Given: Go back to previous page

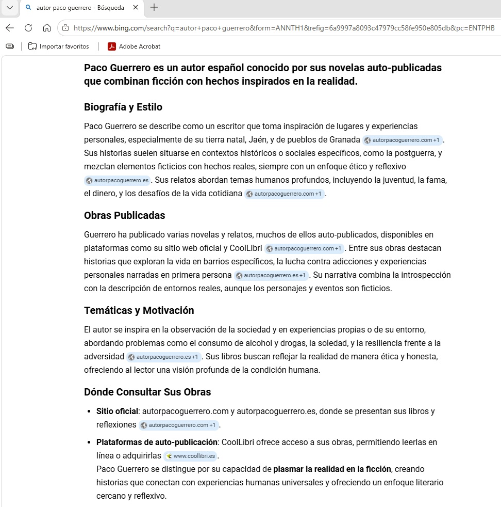Looking at the screenshot, I should click(x=10, y=28).
